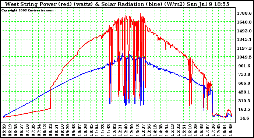The height and width of the screenshot is (138, 254).
Task: Click the 14:35 time label
Action: point(161,130)
